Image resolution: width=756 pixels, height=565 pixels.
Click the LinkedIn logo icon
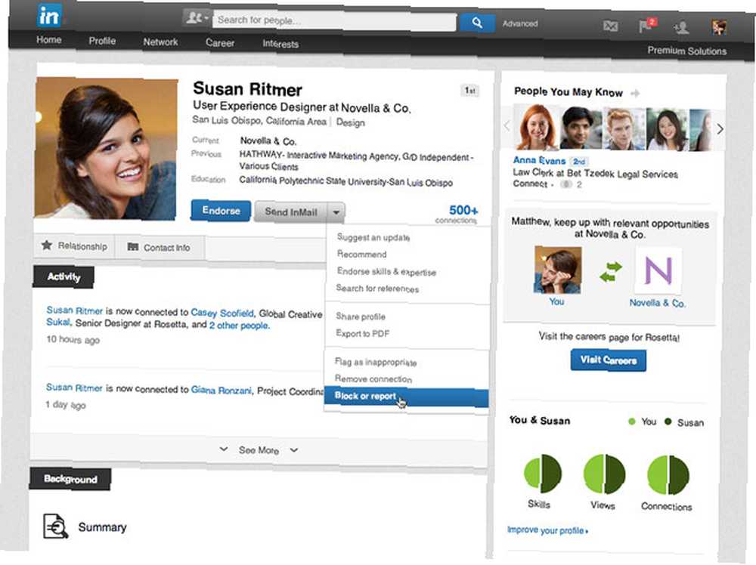(x=50, y=16)
